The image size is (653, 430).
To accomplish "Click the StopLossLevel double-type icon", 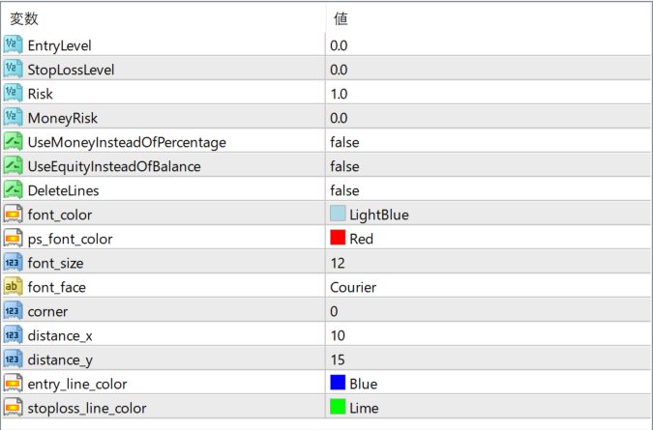I will [x=13, y=70].
